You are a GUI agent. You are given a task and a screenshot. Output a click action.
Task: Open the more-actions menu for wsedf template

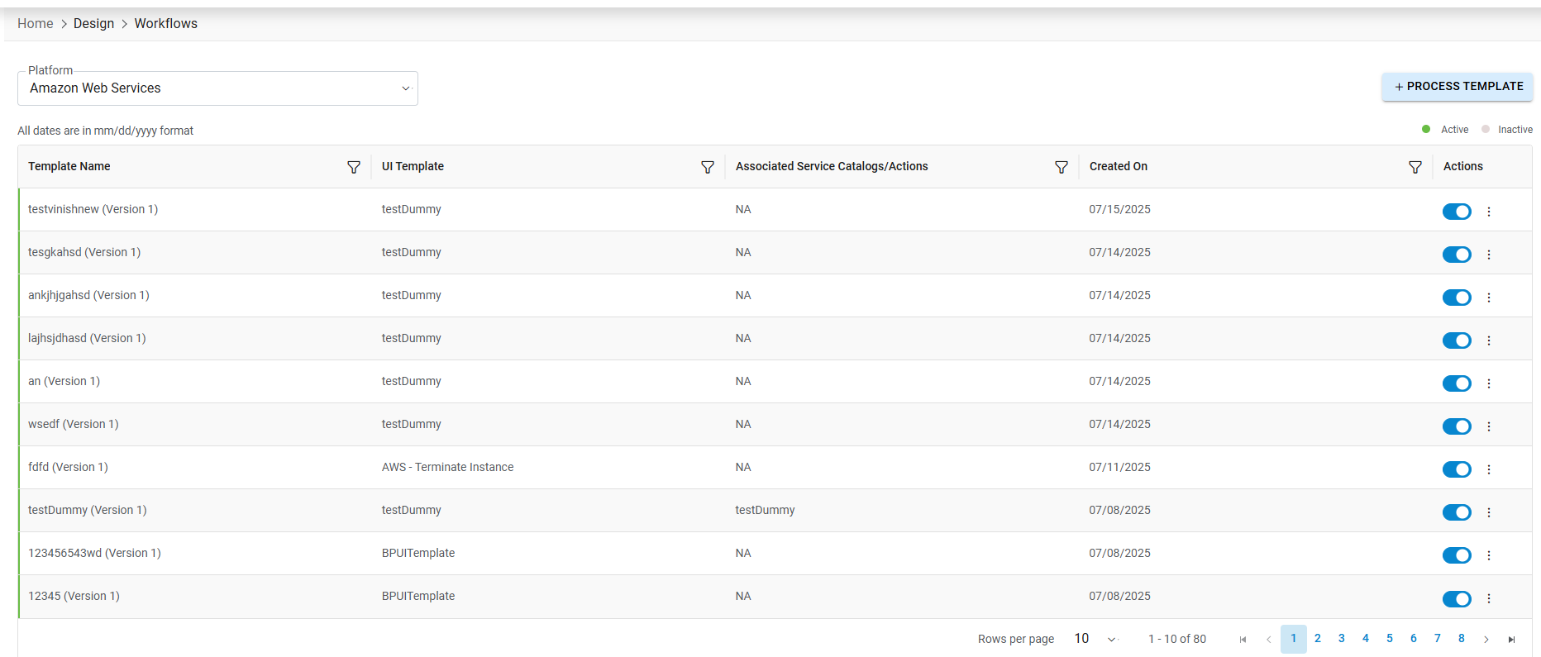pos(1489,426)
